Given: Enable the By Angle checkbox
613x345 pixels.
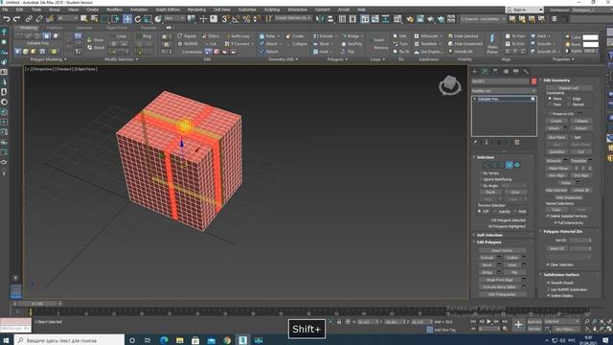Looking at the screenshot, I should pyautogui.click(x=481, y=186).
